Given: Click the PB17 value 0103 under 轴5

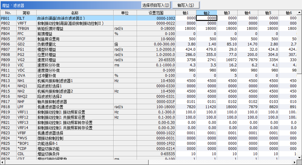Looking at the screenshot, I should click(x=268, y=101).
